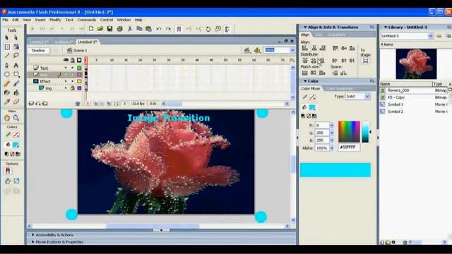The width and height of the screenshot is (452, 254).
Task: Toggle Snap to Objects magnet in toolbar
Action: pyautogui.click(x=179, y=29)
